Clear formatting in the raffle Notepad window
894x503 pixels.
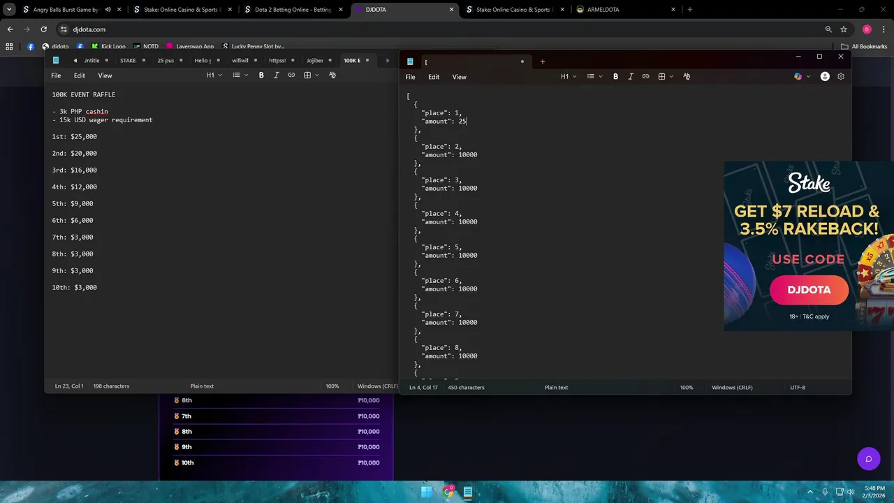332,75
